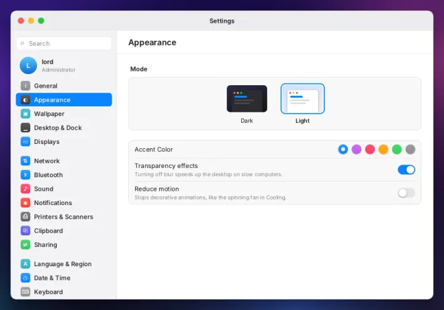
Task: Enable the Reduce motion switch
Action: click(x=406, y=193)
